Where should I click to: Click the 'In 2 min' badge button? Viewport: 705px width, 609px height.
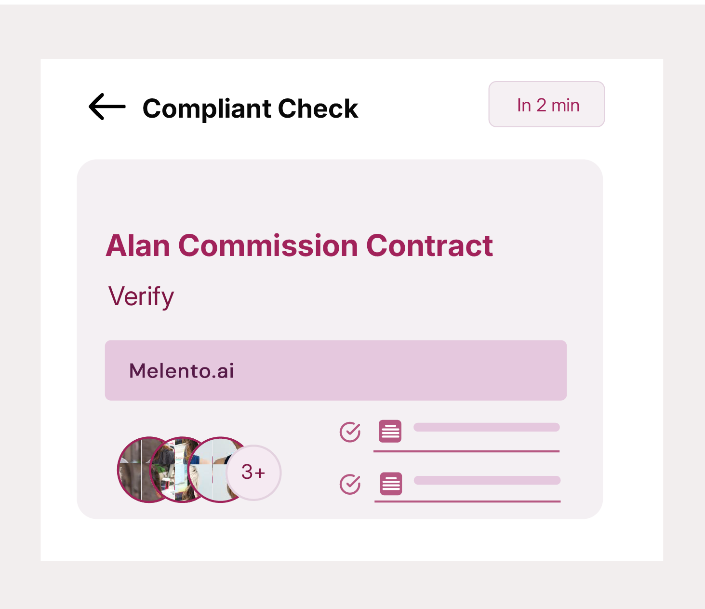[x=546, y=104]
